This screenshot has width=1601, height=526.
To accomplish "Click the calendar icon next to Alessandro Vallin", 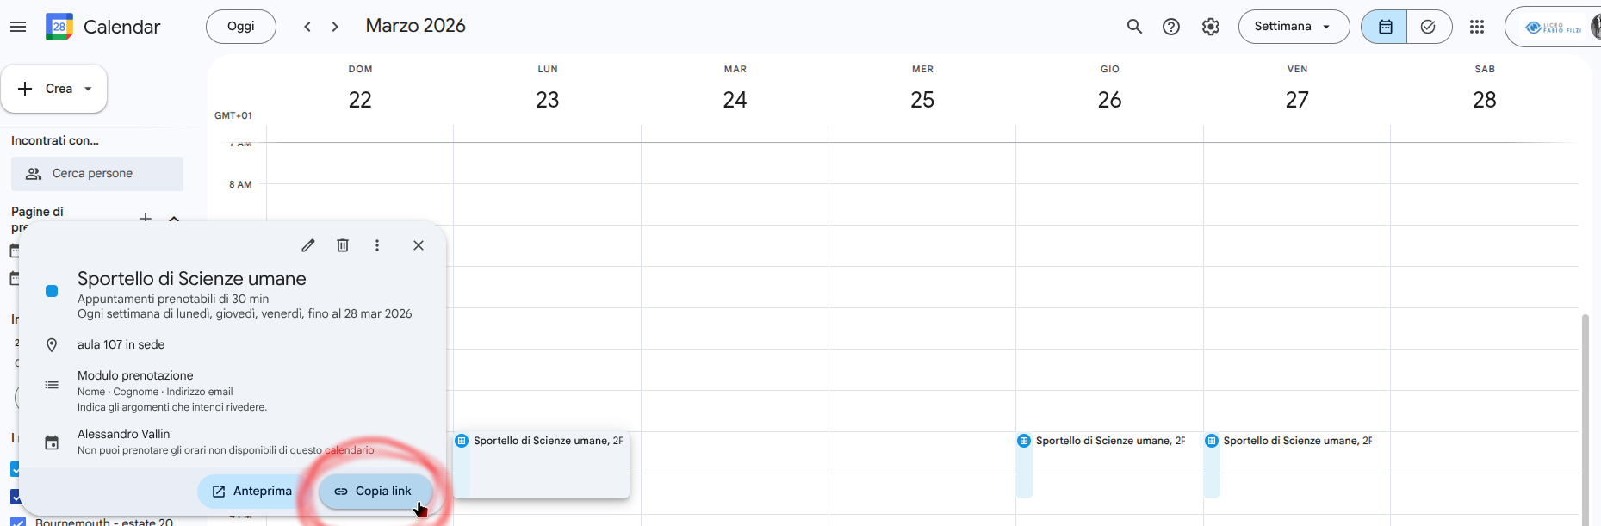I will tap(52, 442).
